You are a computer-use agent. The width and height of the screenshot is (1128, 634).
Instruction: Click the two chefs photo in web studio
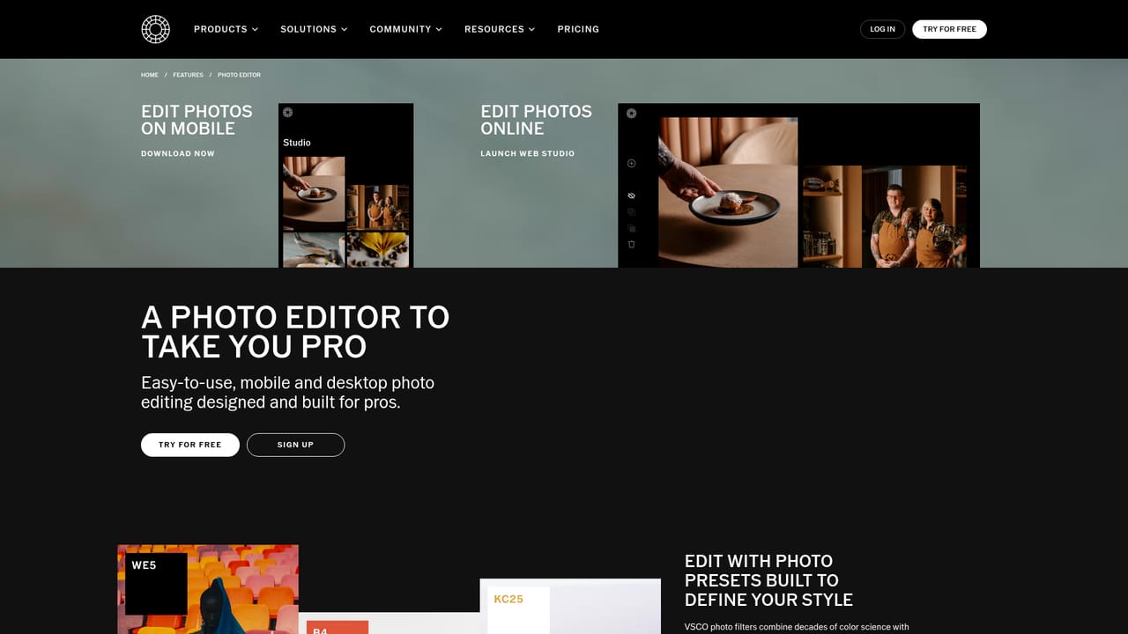885,217
